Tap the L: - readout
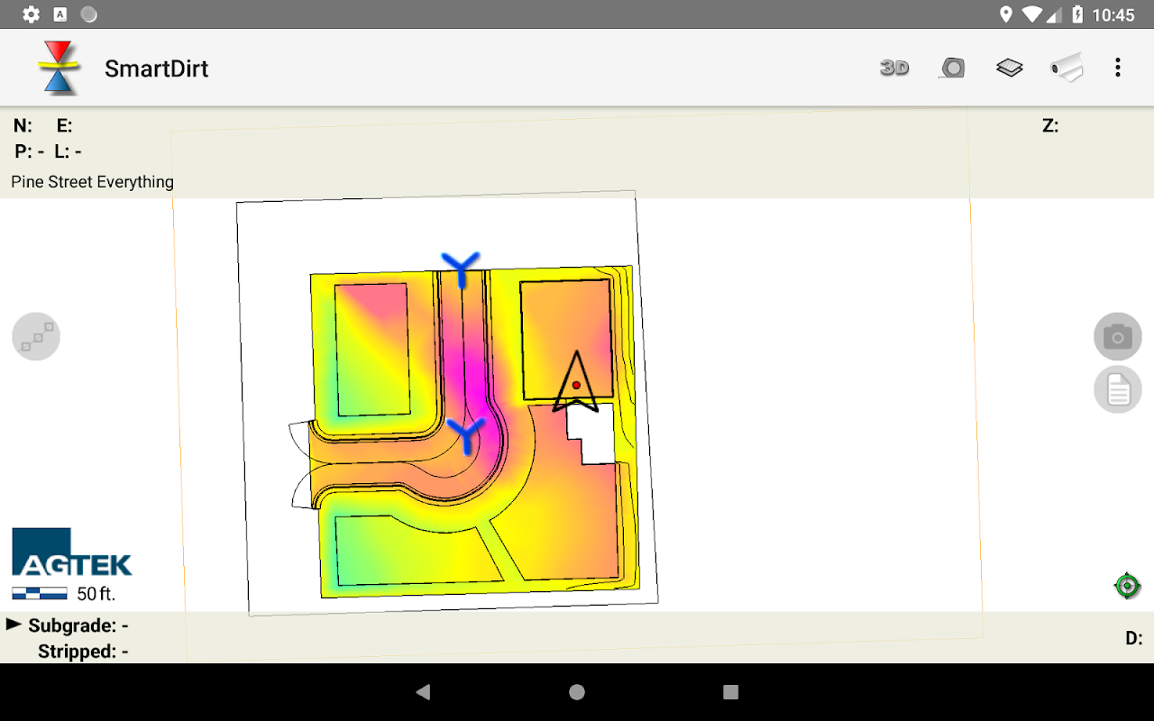This screenshot has height=721, width=1154. coord(68,151)
